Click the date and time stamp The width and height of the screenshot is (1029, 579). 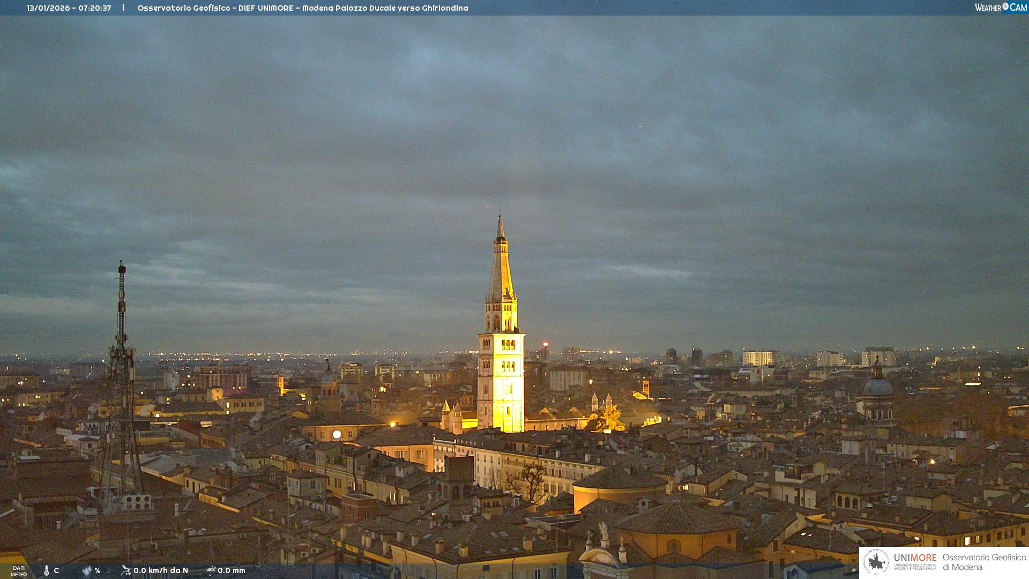69,8
